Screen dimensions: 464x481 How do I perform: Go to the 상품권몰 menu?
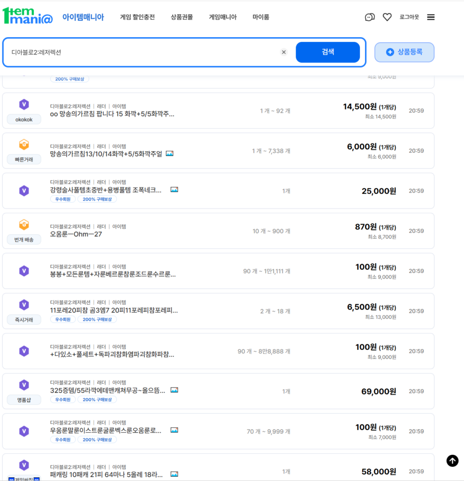tap(182, 17)
